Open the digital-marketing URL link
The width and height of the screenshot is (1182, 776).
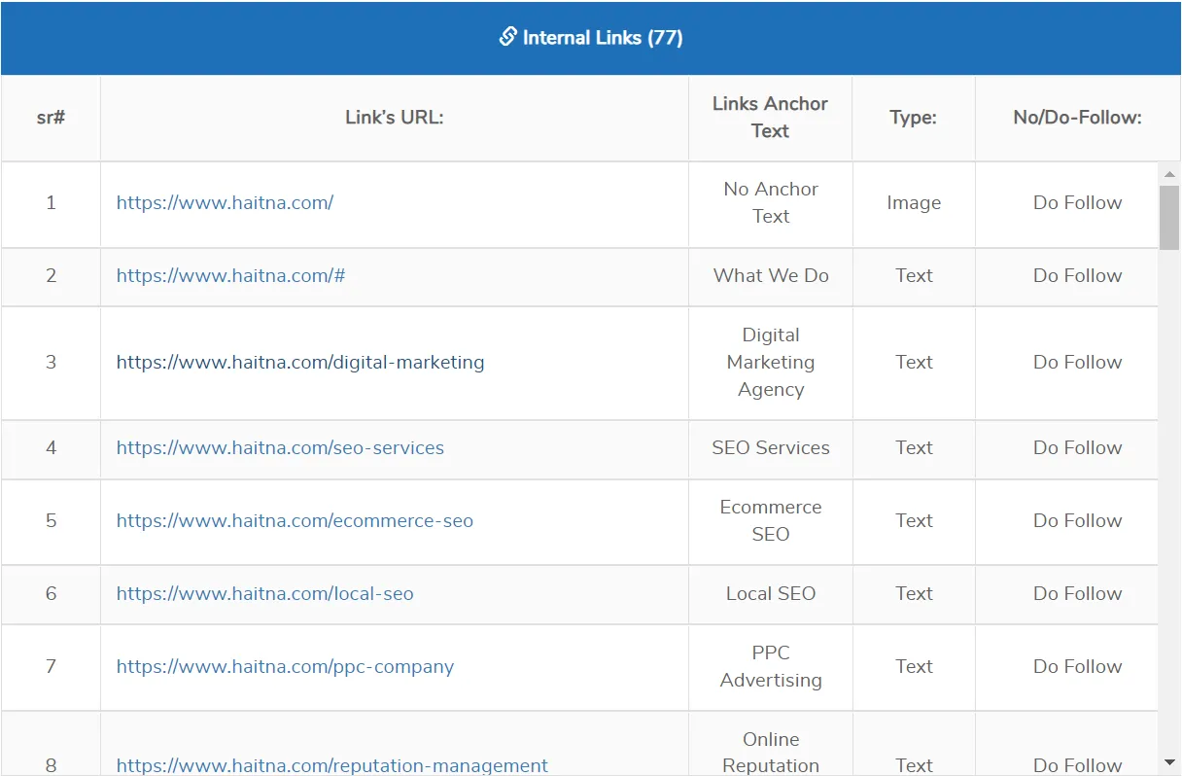(x=300, y=362)
